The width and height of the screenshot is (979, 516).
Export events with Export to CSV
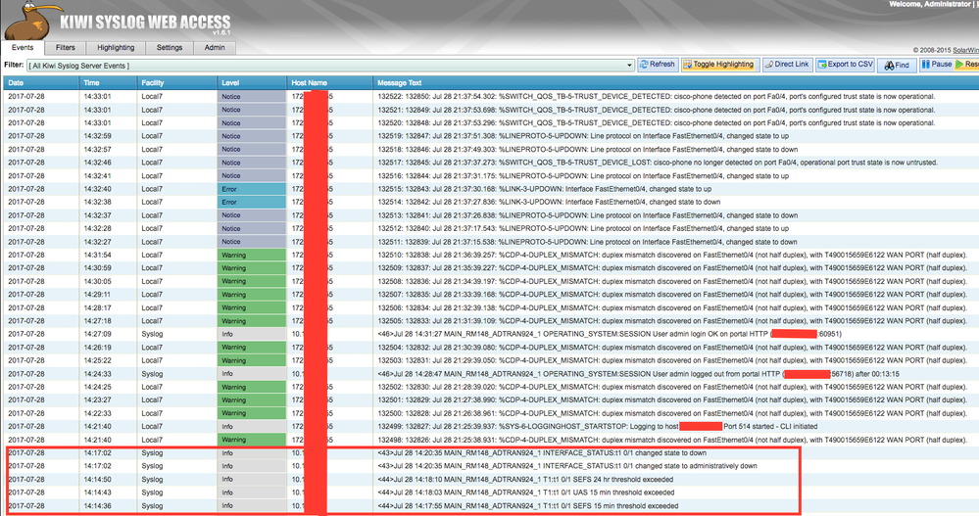coord(846,65)
